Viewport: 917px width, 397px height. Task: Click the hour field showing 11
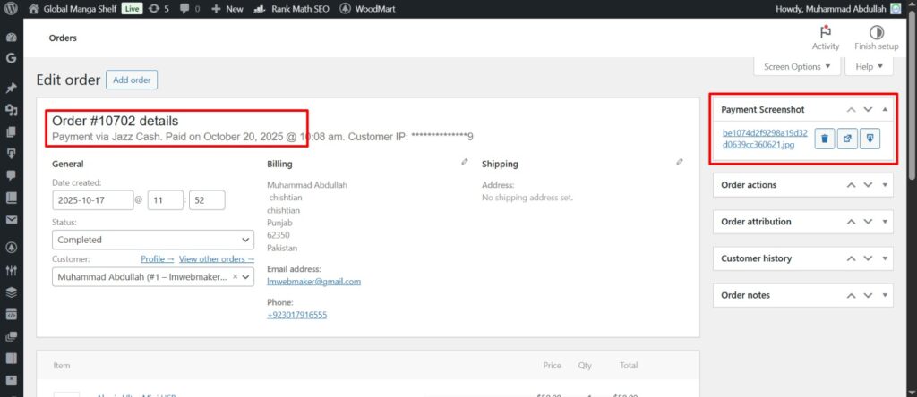point(166,200)
